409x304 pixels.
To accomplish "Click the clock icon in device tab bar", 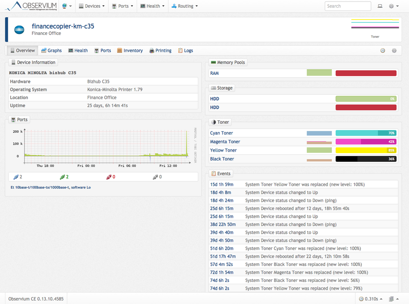I will click(383, 51).
